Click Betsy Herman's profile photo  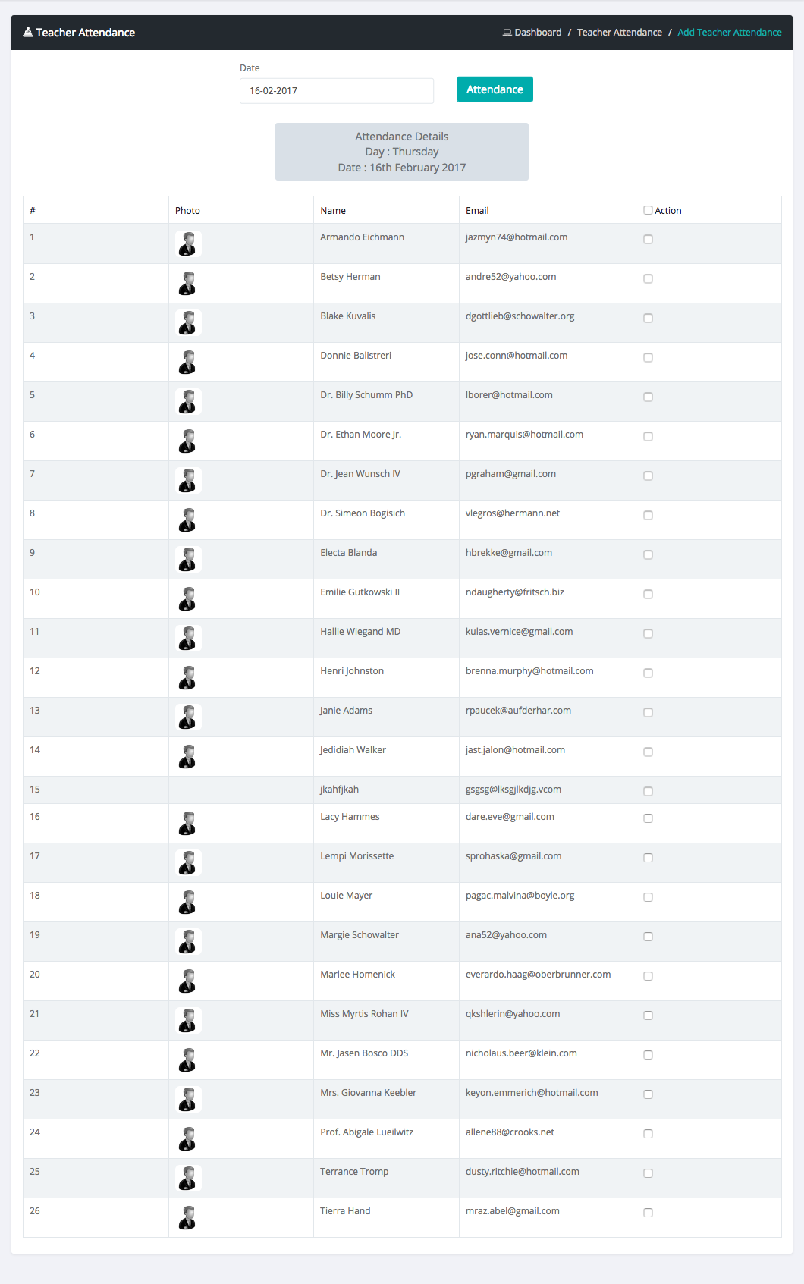pyautogui.click(x=188, y=284)
